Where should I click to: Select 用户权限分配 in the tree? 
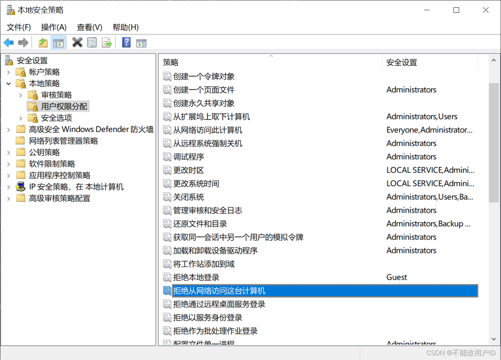pos(64,106)
